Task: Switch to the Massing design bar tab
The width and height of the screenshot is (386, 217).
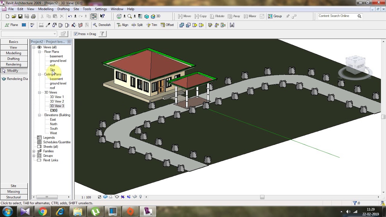Action: pos(14,192)
